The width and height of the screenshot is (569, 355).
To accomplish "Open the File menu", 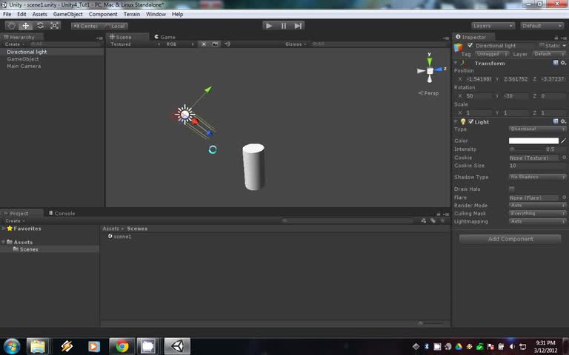I will tap(7, 14).
